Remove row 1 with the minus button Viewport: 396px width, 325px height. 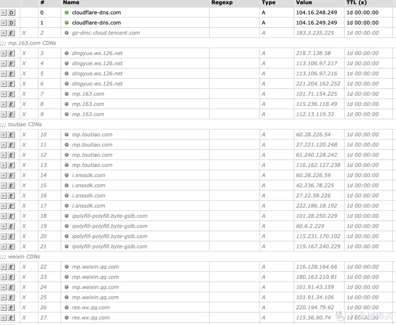click(x=4, y=23)
